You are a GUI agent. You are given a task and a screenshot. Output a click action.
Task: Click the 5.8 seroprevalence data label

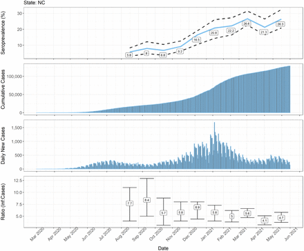click(x=129, y=55)
